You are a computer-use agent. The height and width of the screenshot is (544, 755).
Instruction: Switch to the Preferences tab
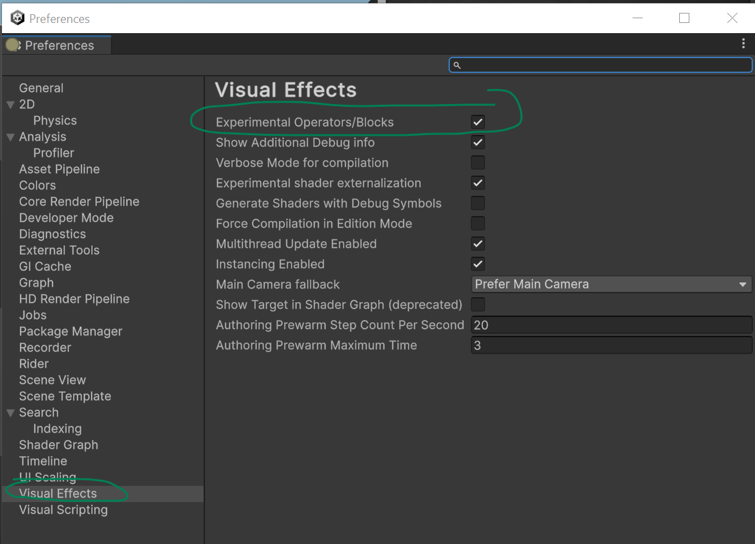coord(60,45)
